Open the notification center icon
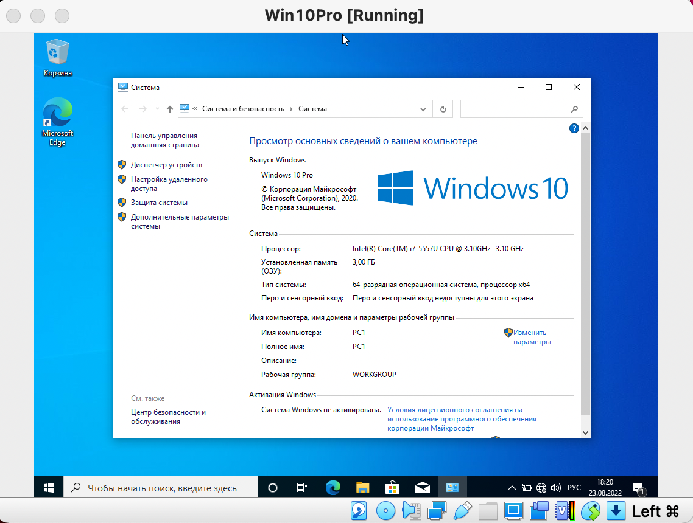Image resolution: width=693 pixels, height=523 pixels. pos(639,488)
